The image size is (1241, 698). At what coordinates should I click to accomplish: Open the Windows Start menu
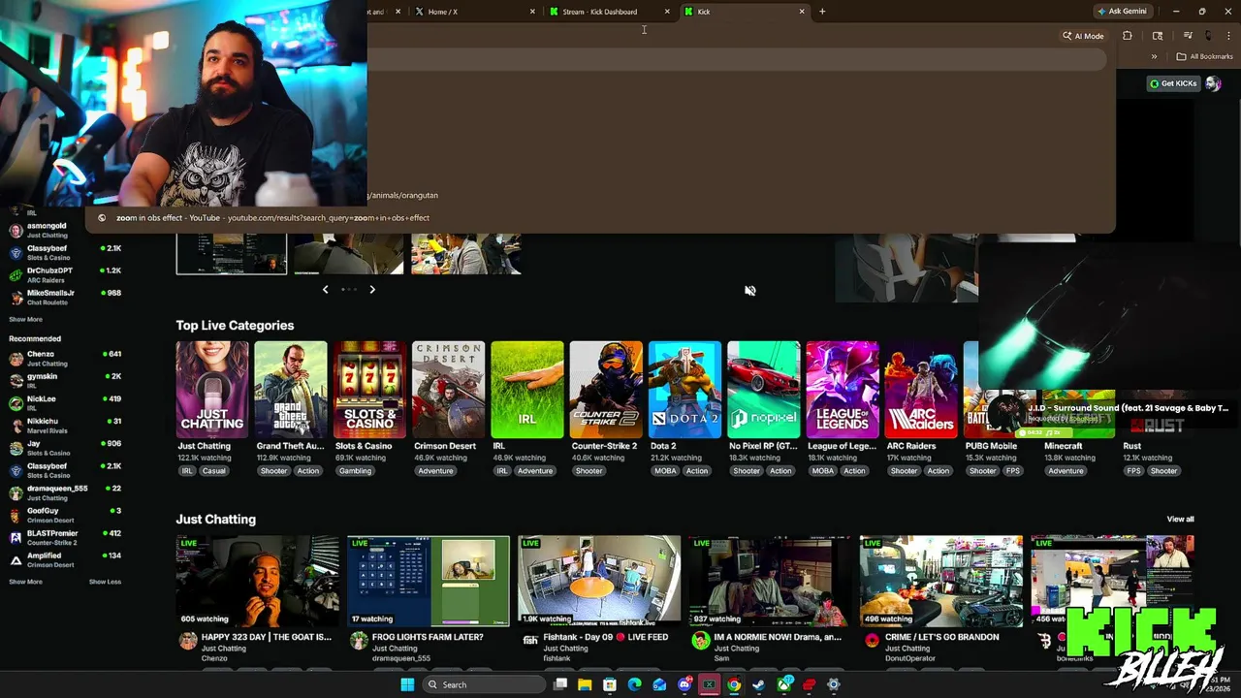(x=407, y=684)
